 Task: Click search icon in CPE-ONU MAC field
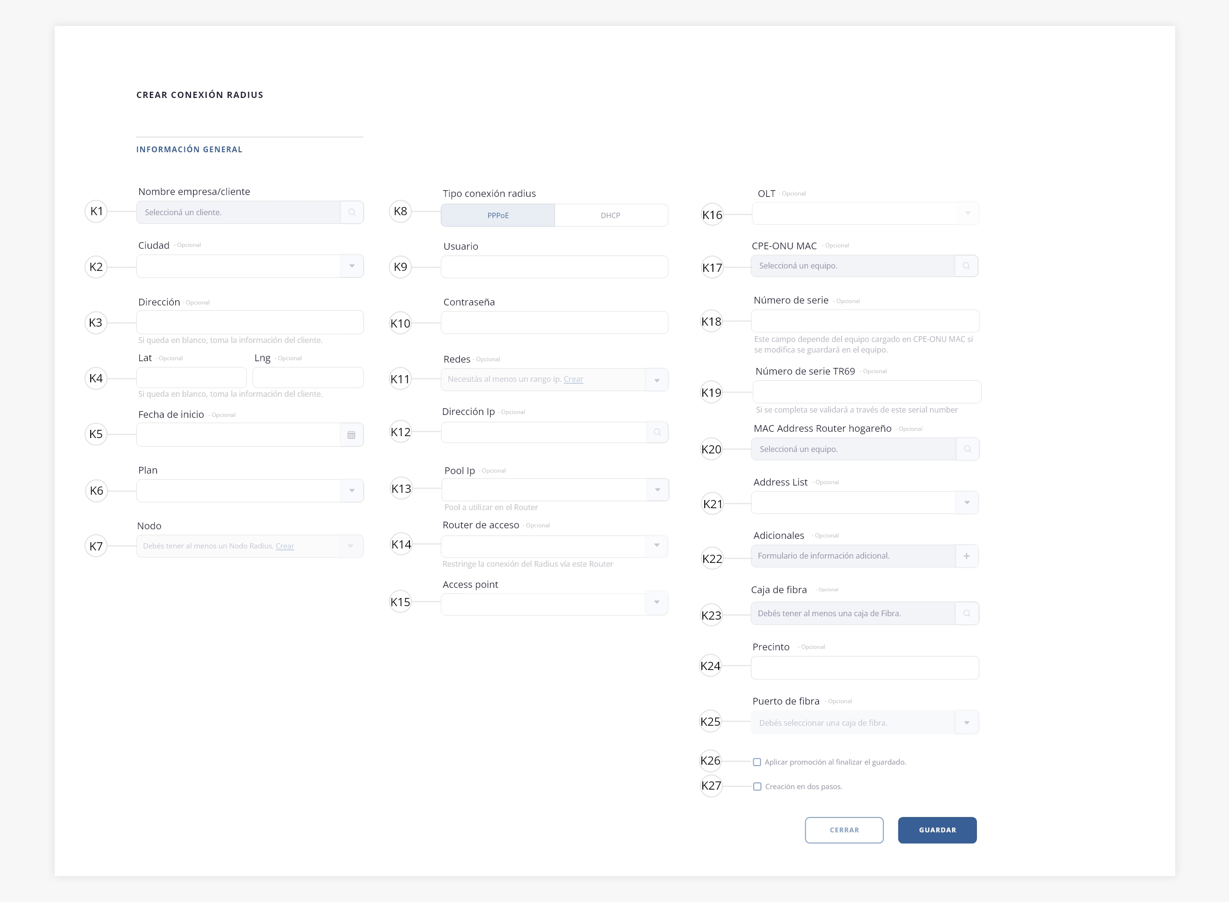[x=966, y=266]
